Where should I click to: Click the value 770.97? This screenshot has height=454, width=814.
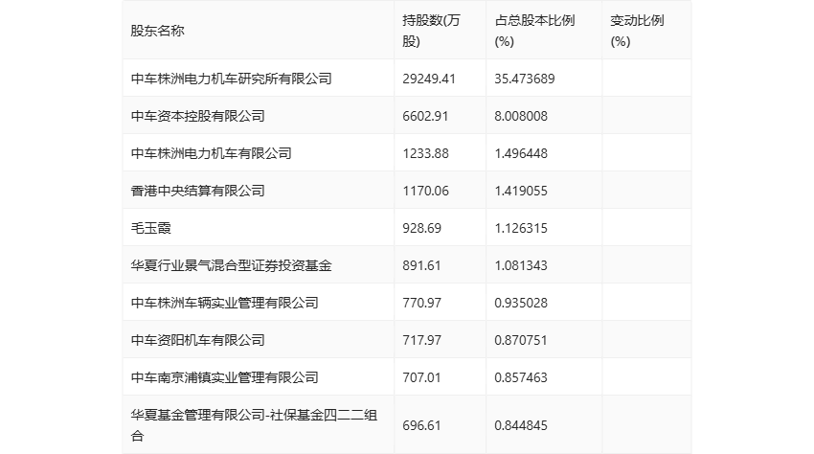tap(421, 303)
